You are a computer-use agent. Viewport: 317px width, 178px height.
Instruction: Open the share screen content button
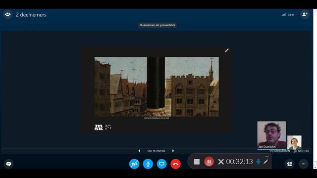(162, 164)
